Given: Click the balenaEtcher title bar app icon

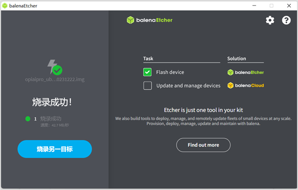Looking at the screenshot, I should coord(5,5).
